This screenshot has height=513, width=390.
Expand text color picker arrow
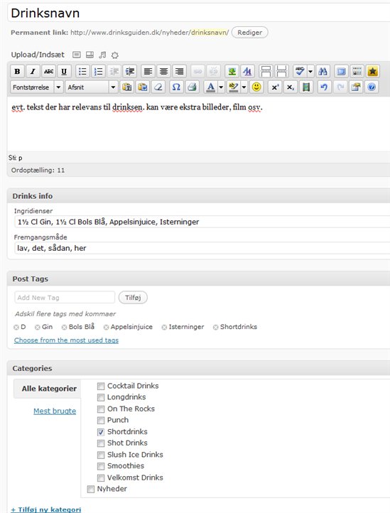221,87
